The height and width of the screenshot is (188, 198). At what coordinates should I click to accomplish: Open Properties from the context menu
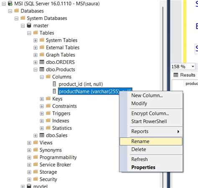(x=151, y=168)
